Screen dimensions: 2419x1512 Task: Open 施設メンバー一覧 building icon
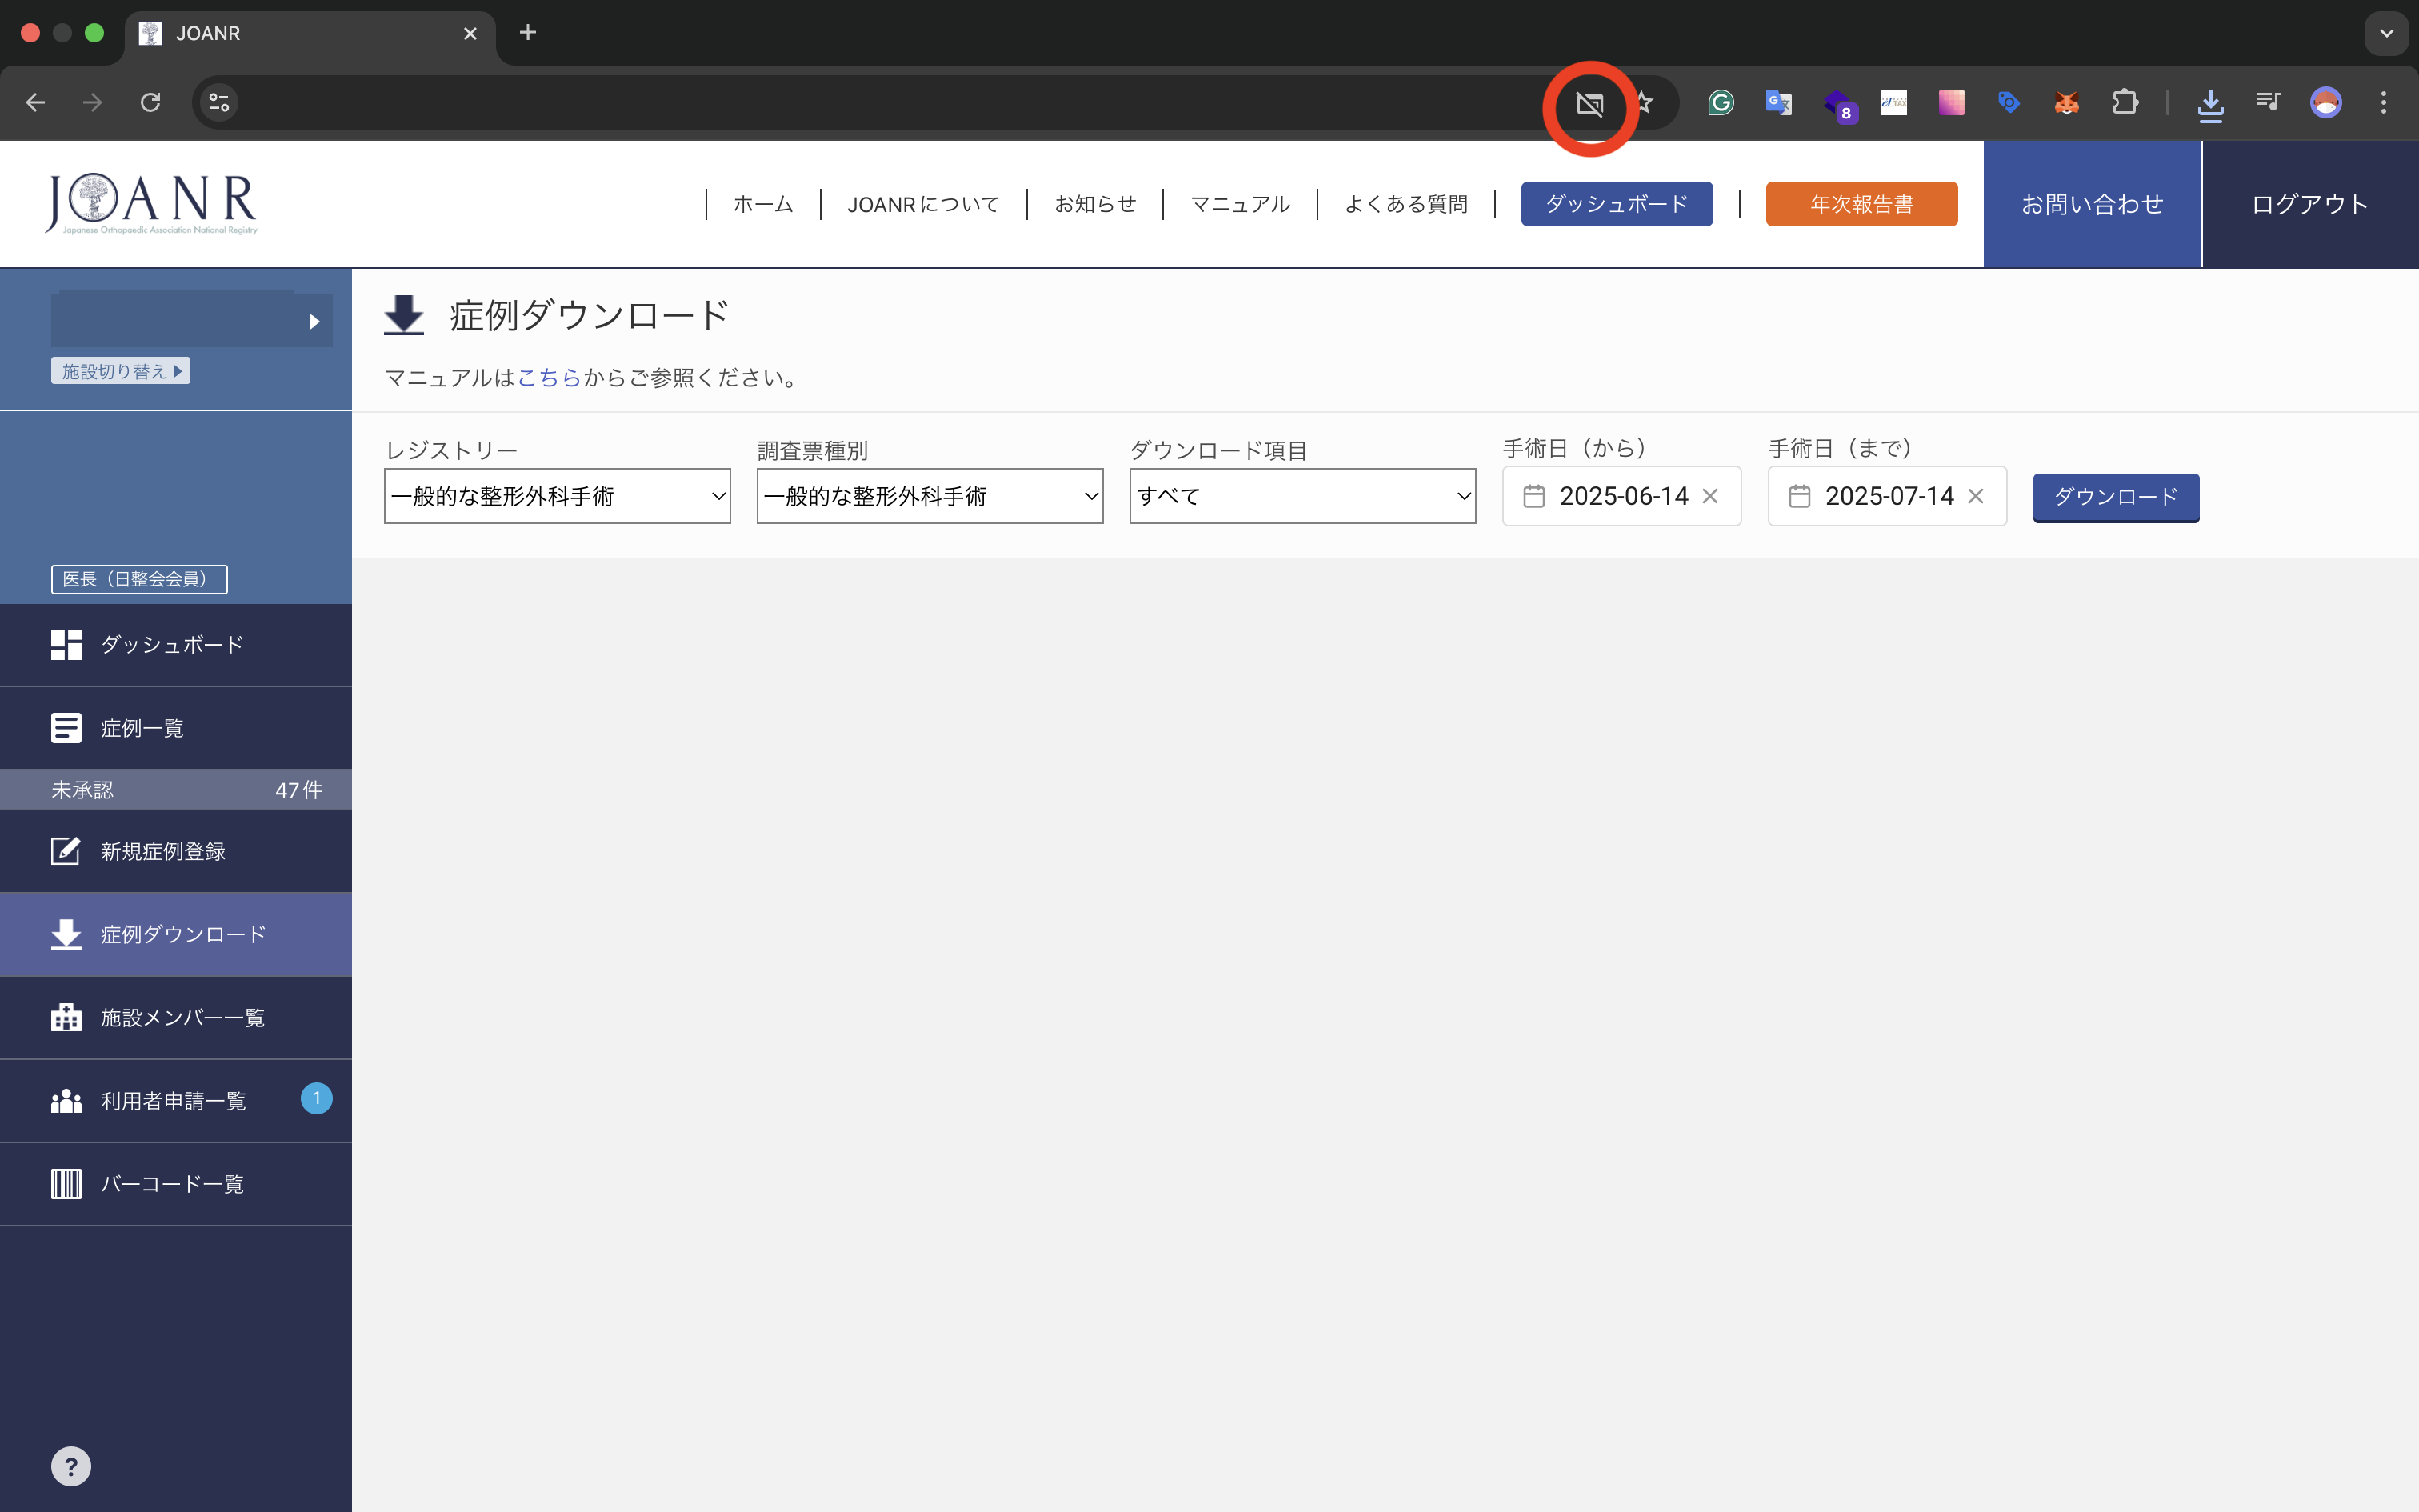pyautogui.click(x=66, y=1017)
